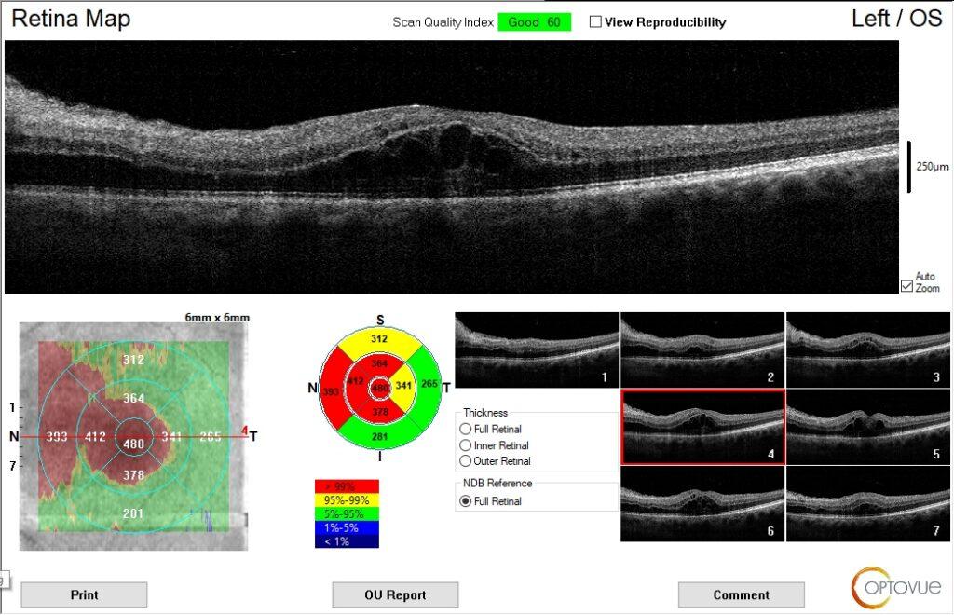View B-scan thumbnail number 3

867,349
